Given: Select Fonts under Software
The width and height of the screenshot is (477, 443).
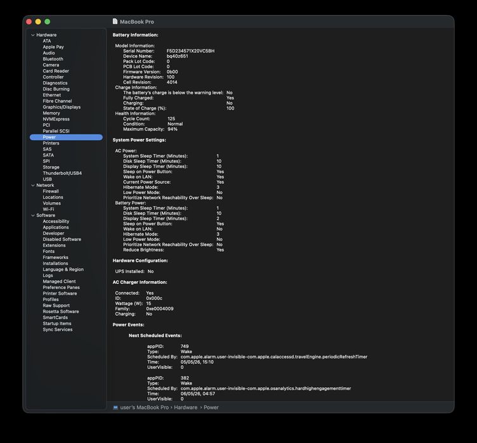Looking at the screenshot, I should point(48,252).
